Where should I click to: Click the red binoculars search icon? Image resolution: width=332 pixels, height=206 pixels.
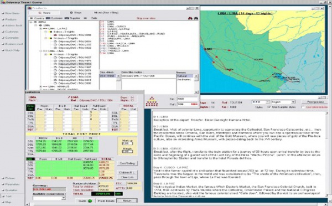tap(190, 18)
